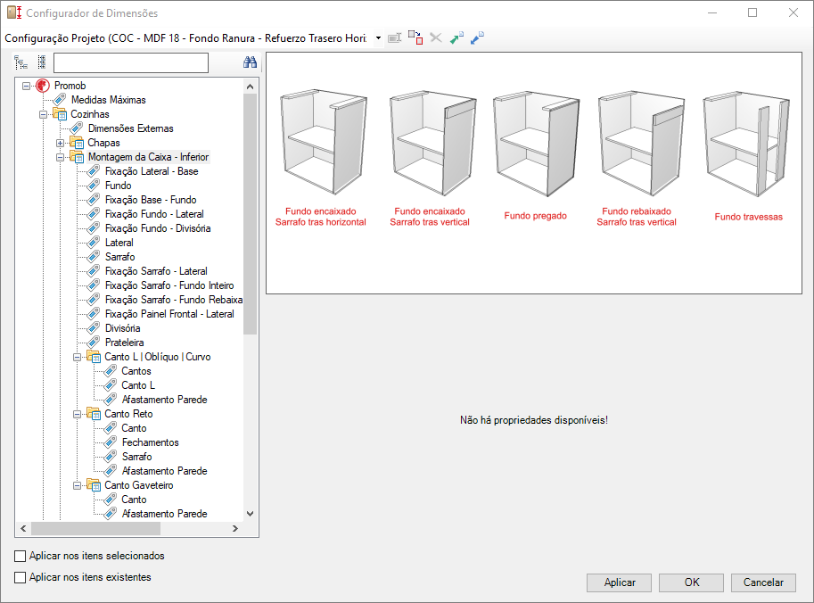Click the Cancelar button
814x603 pixels.
[x=764, y=582]
